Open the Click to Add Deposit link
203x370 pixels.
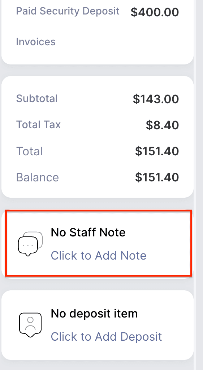106,337
